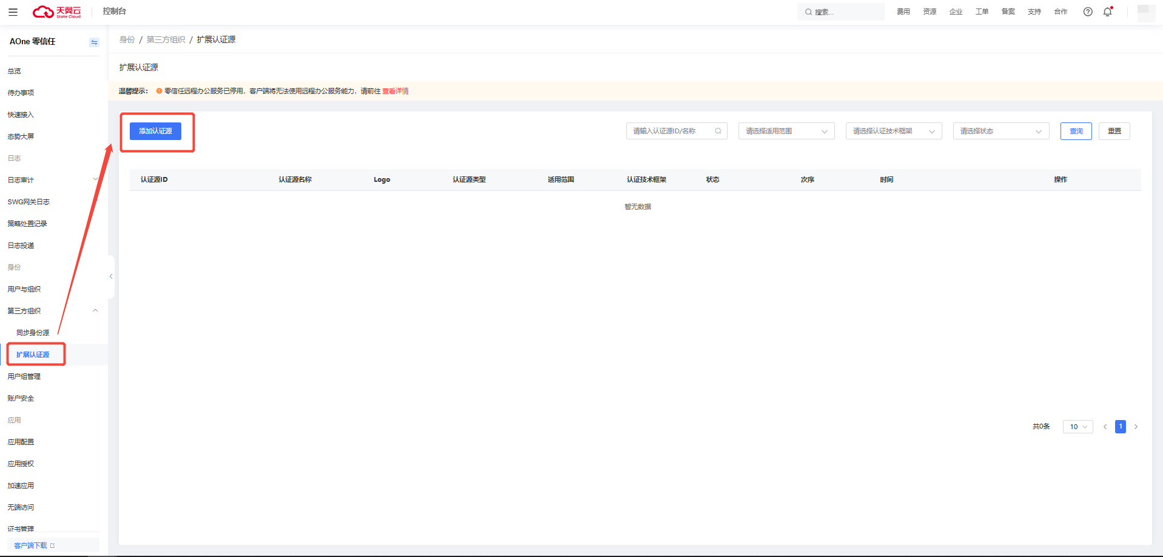The image size is (1163, 557).
Task: Open the notification bell icon
Action: point(1108,12)
